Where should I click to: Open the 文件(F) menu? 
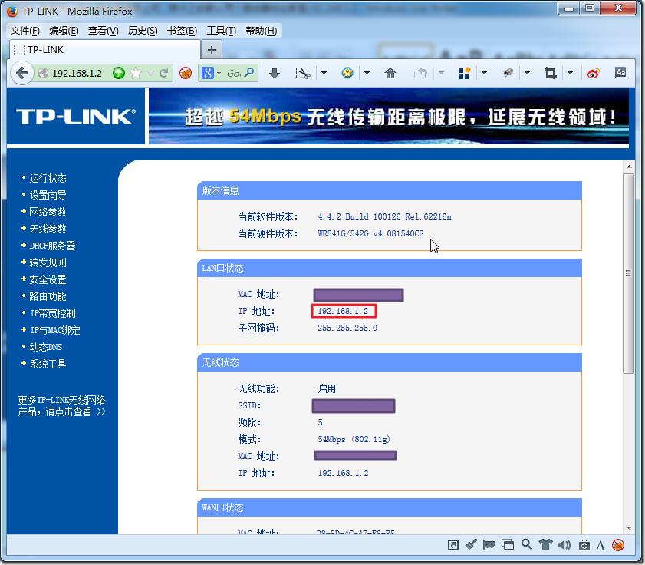(x=25, y=31)
